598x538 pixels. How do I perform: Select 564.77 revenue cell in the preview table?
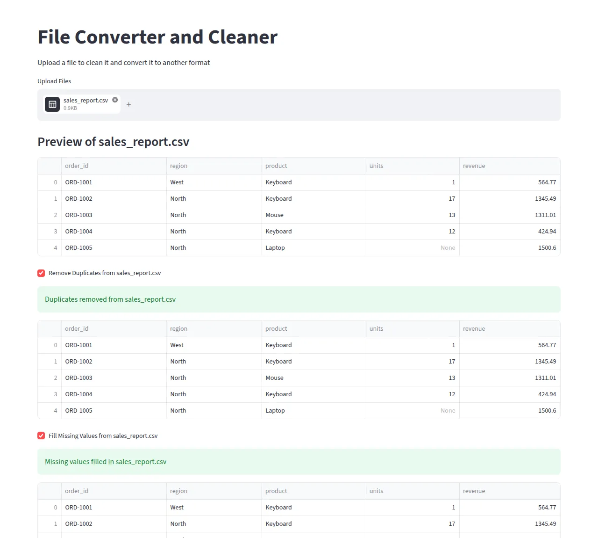(x=510, y=182)
